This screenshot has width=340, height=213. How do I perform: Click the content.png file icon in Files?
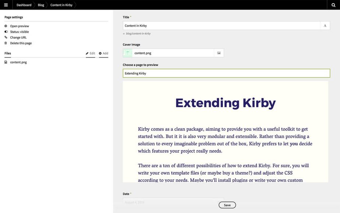point(6,62)
